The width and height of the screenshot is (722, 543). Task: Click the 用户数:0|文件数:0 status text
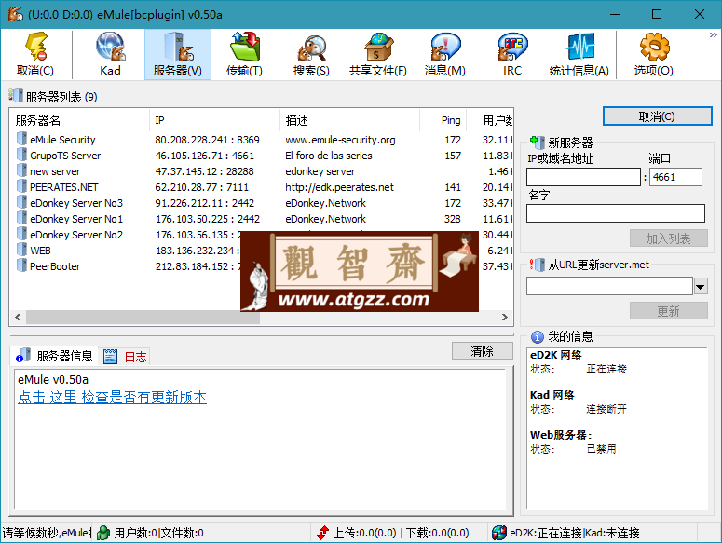tap(159, 533)
